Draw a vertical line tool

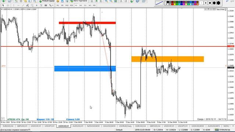[x=14, y=5]
